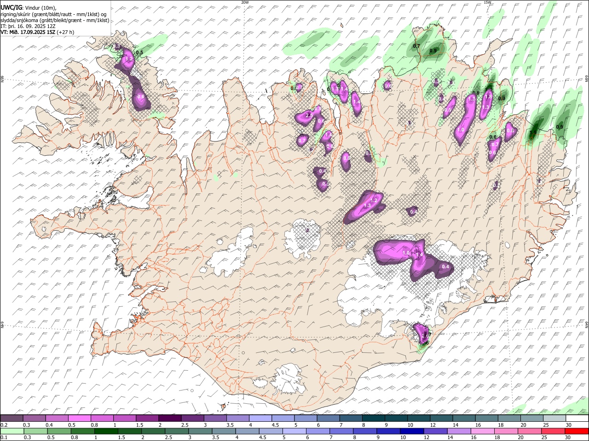This screenshot has height=441, width=589.
Task: Click the pale green 0.1 legend swatch
Action: point(12,431)
